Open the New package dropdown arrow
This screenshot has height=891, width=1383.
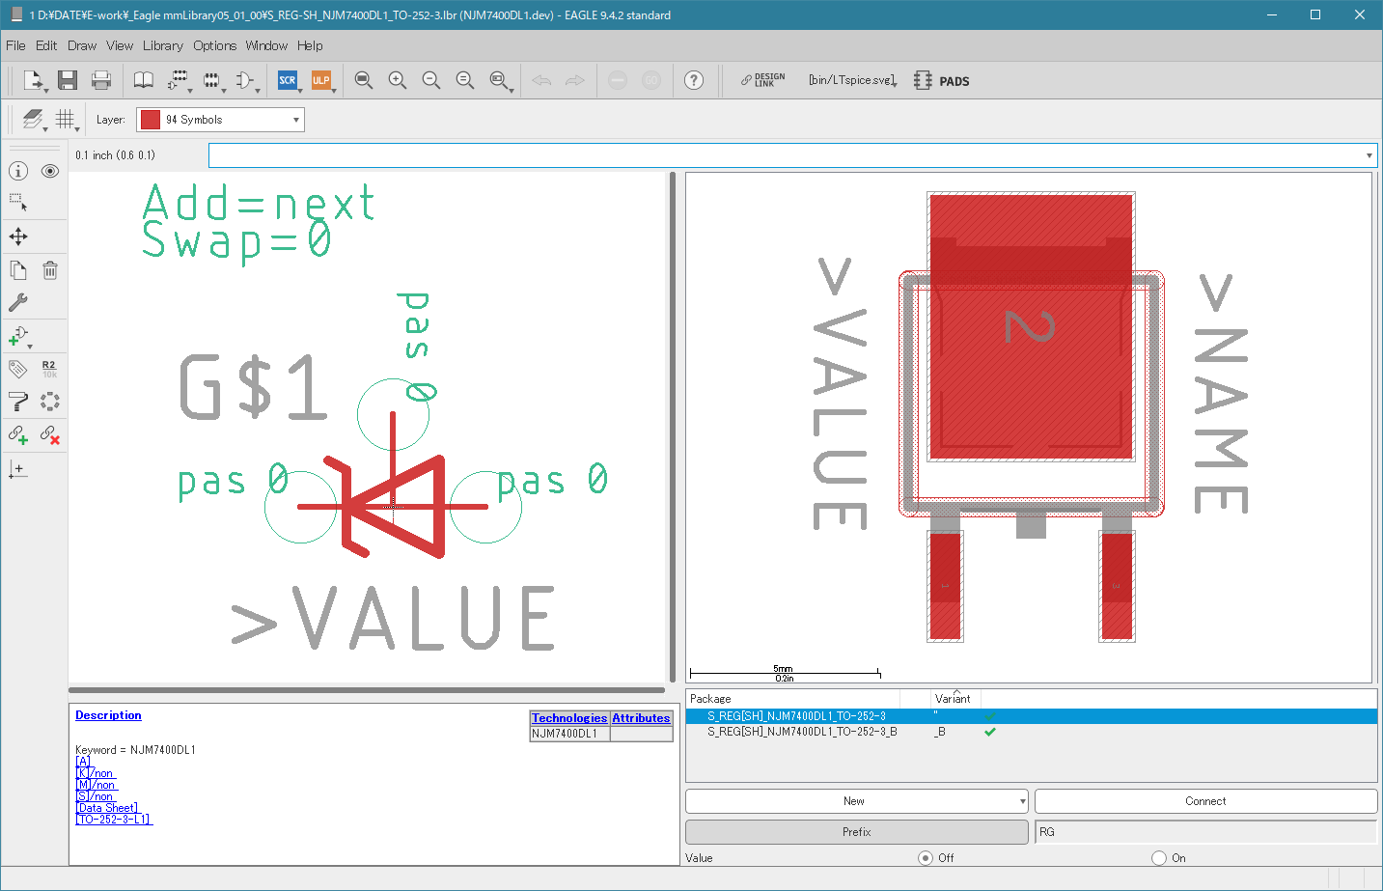pyautogui.click(x=1022, y=801)
